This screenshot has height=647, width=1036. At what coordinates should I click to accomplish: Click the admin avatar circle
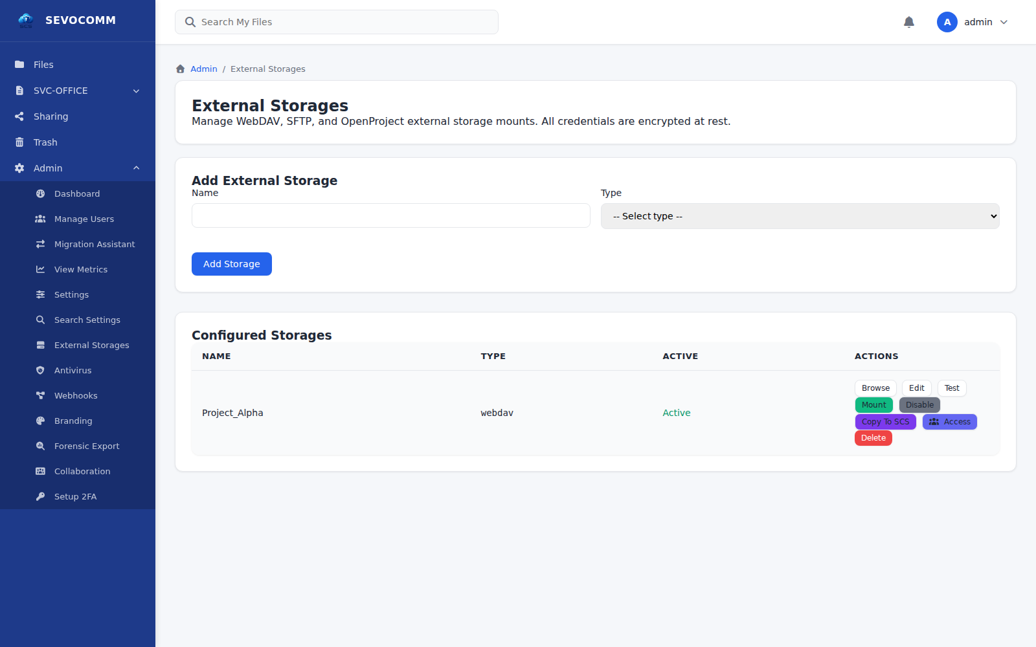coord(947,21)
